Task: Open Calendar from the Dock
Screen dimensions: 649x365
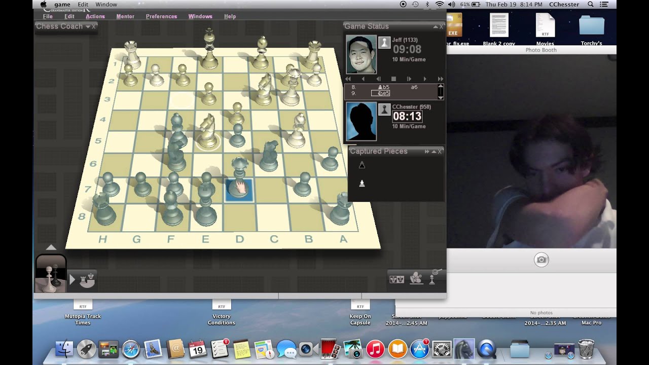Action: tap(197, 349)
